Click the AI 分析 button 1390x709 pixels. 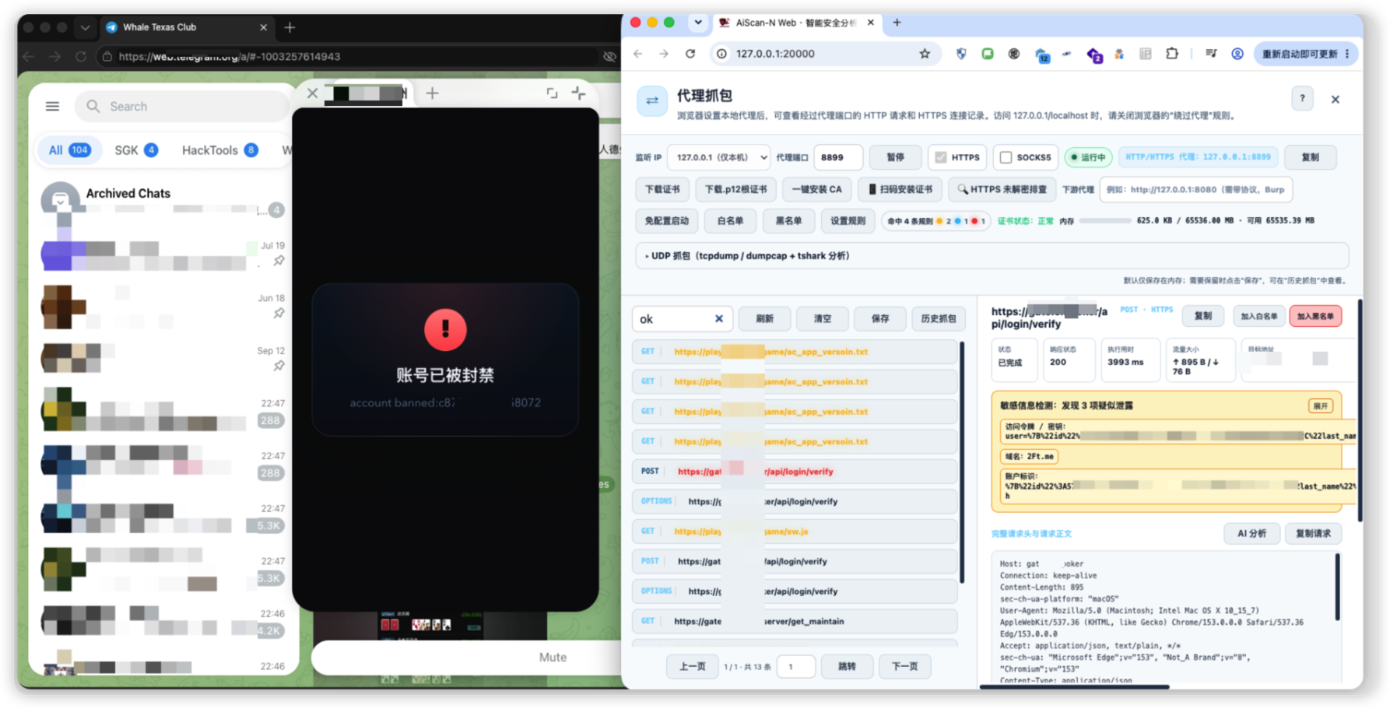[x=1251, y=534]
